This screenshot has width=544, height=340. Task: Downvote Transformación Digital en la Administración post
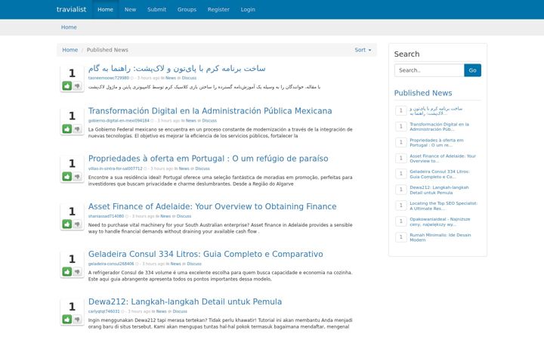[x=77, y=128]
